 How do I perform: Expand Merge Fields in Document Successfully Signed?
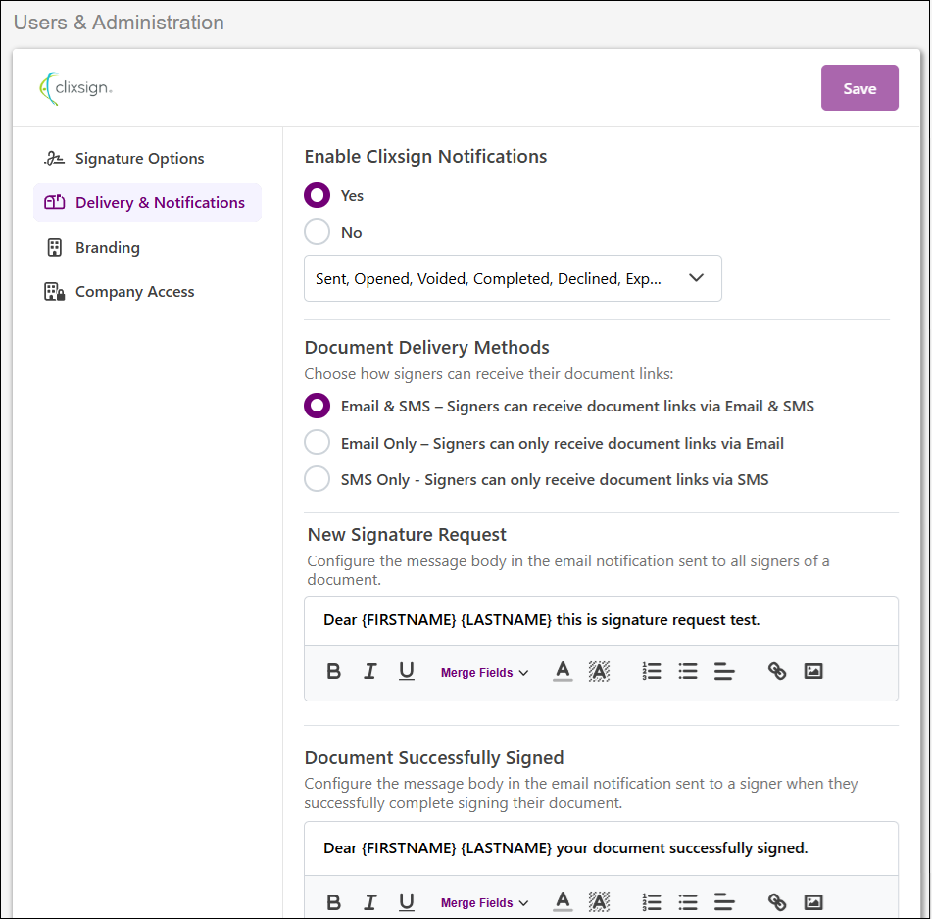pos(484,903)
